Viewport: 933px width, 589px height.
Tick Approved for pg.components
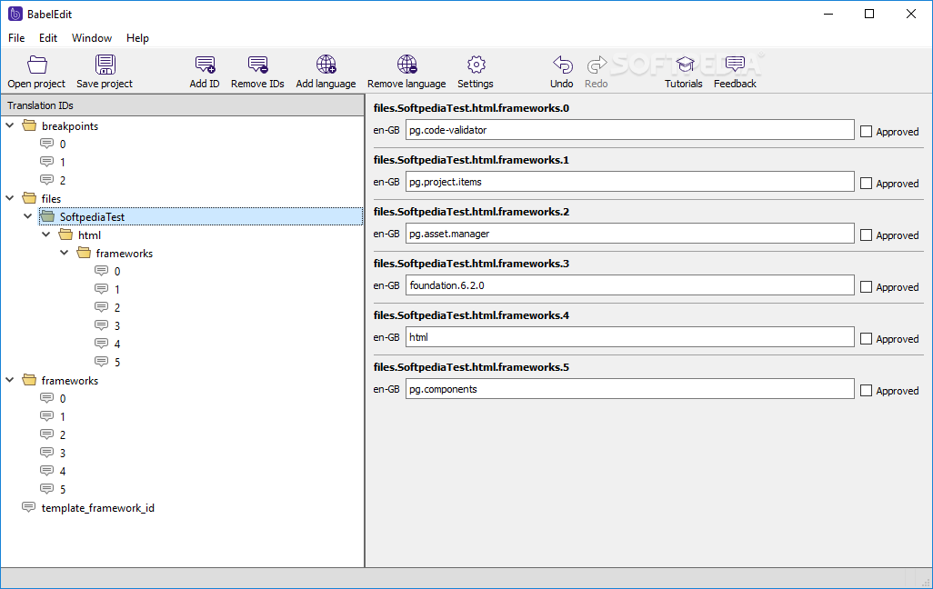click(867, 390)
